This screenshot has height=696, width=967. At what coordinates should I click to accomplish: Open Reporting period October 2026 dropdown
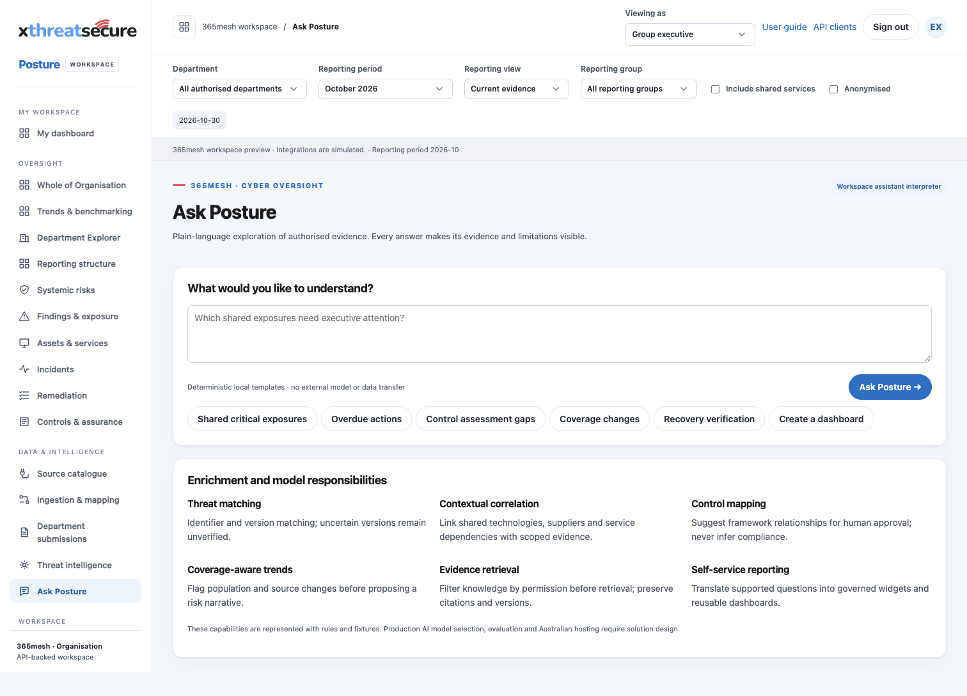pos(385,89)
